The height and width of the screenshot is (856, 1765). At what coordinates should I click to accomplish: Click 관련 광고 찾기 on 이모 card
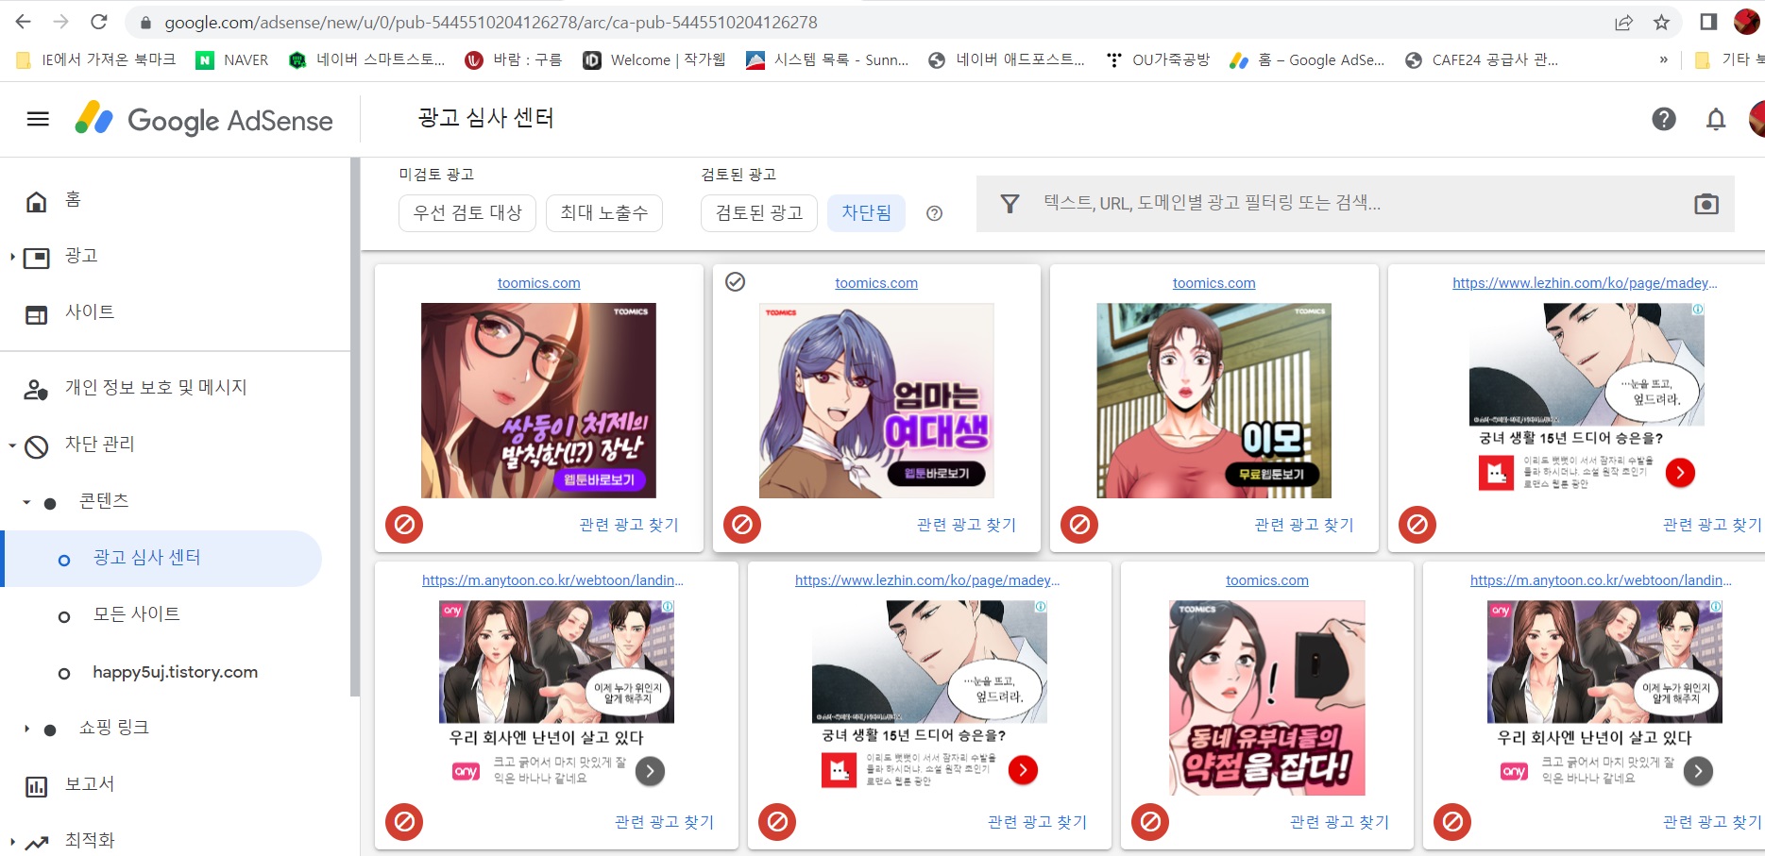1304,525
